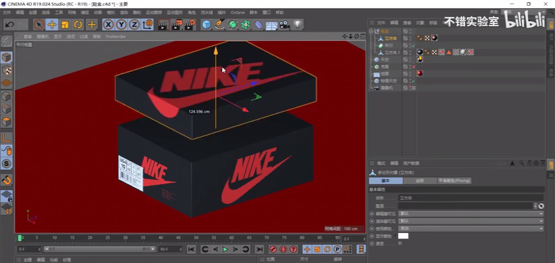555x263 pixels.
Task: Open the ProRender viewport menu
Action: coord(115,36)
